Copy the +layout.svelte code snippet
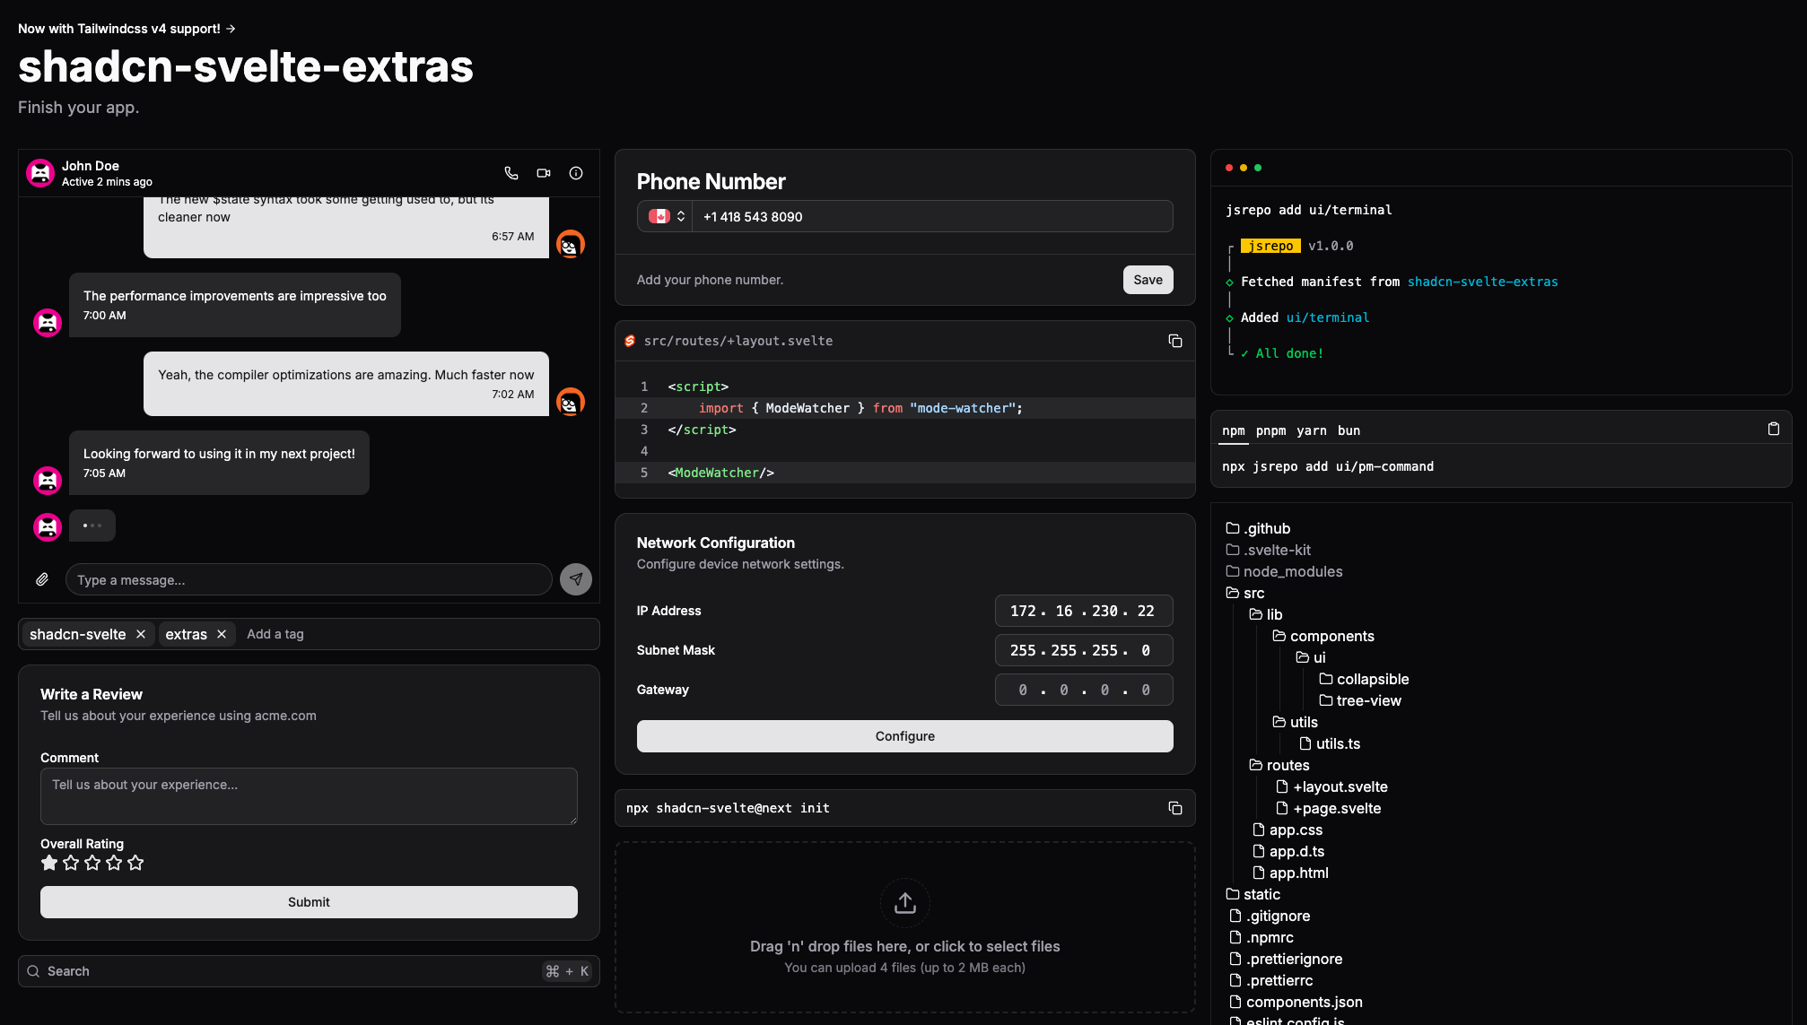Screen dimensions: 1807x1025 [x=1174, y=341]
